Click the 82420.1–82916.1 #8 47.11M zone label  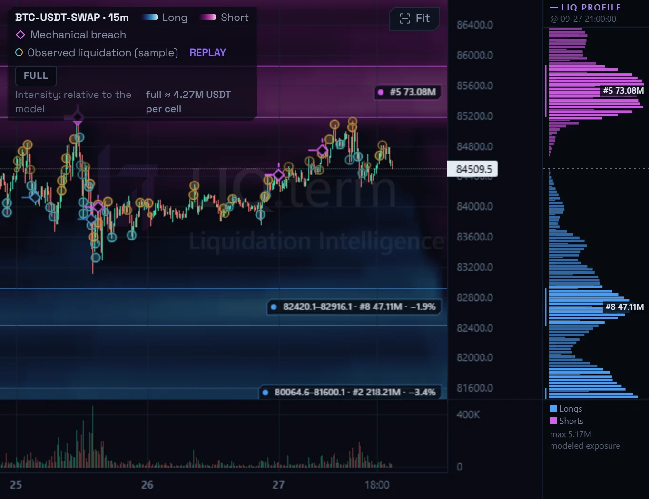(354, 307)
